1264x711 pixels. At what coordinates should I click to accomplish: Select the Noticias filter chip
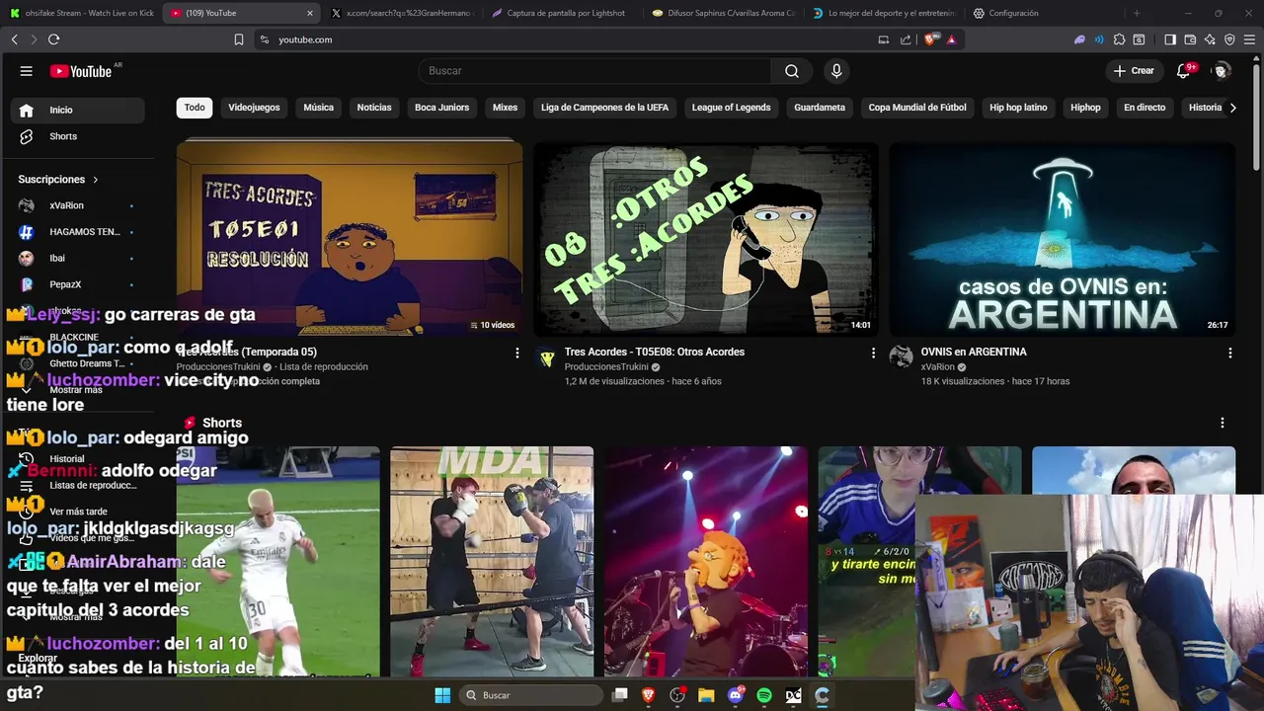point(374,108)
